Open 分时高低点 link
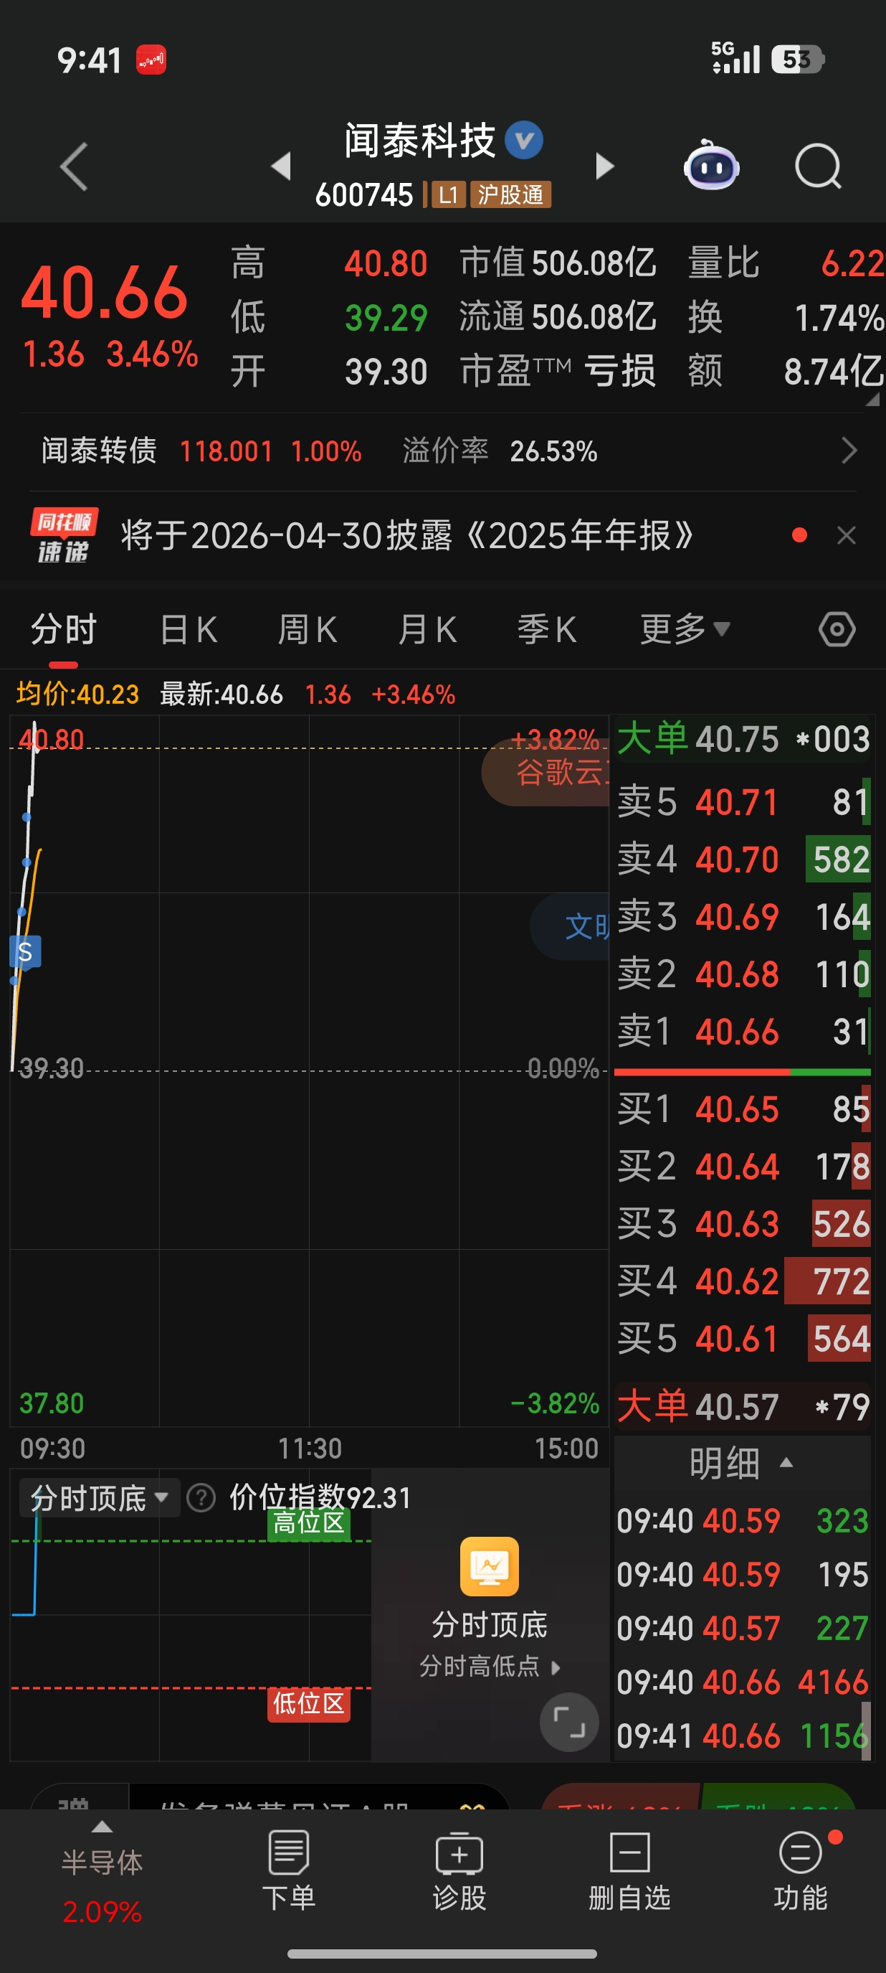The width and height of the screenshot is (886, 1973). pyautogui.click(x=490, y=1667)
